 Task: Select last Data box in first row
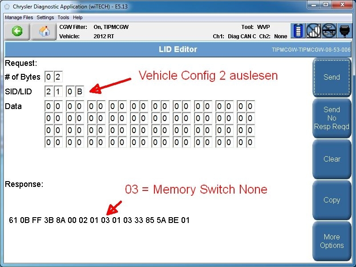coord(250,106)
